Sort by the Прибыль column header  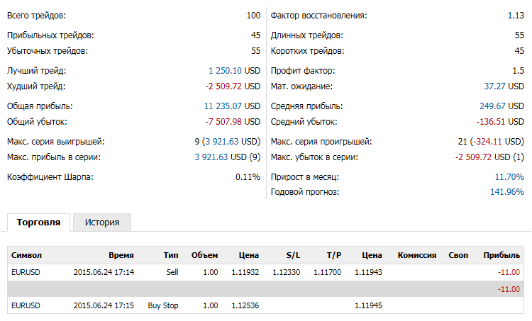click(501, 255)
